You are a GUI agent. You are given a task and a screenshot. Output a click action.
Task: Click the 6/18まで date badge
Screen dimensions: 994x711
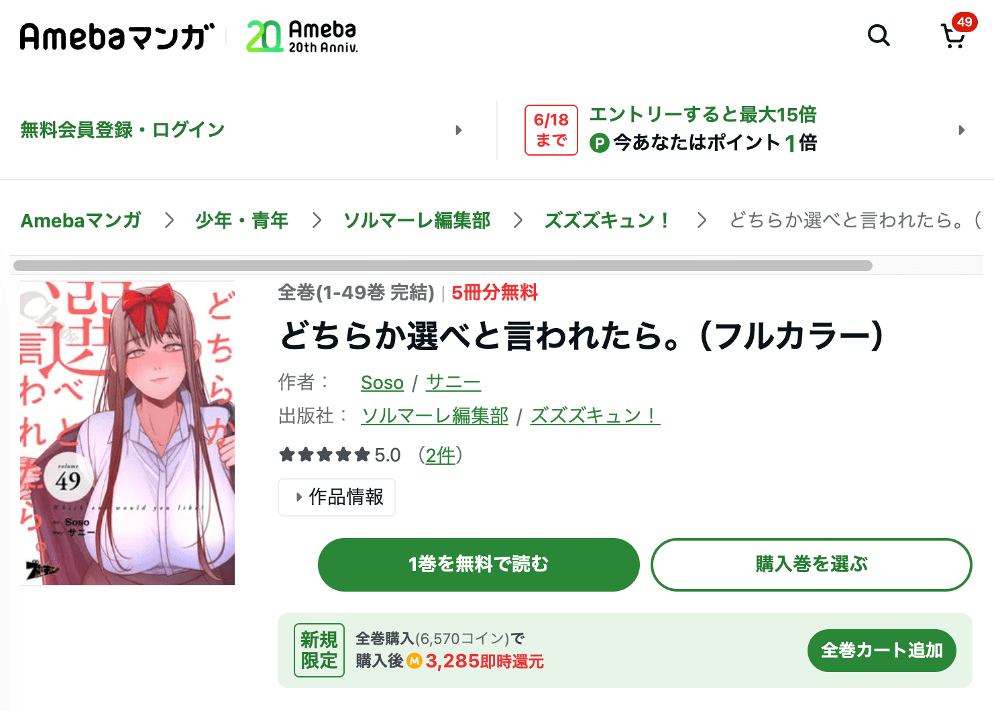tap(551, 130)
